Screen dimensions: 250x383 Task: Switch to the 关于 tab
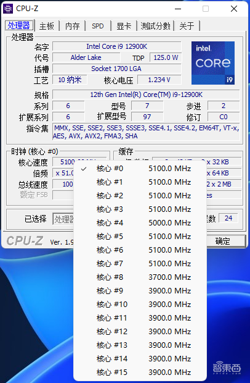click(187, 26)
